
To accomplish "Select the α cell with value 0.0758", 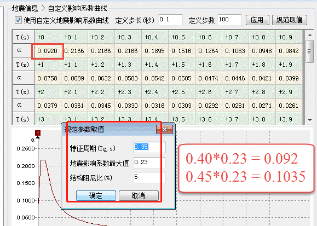I will [x=48, y=78].
